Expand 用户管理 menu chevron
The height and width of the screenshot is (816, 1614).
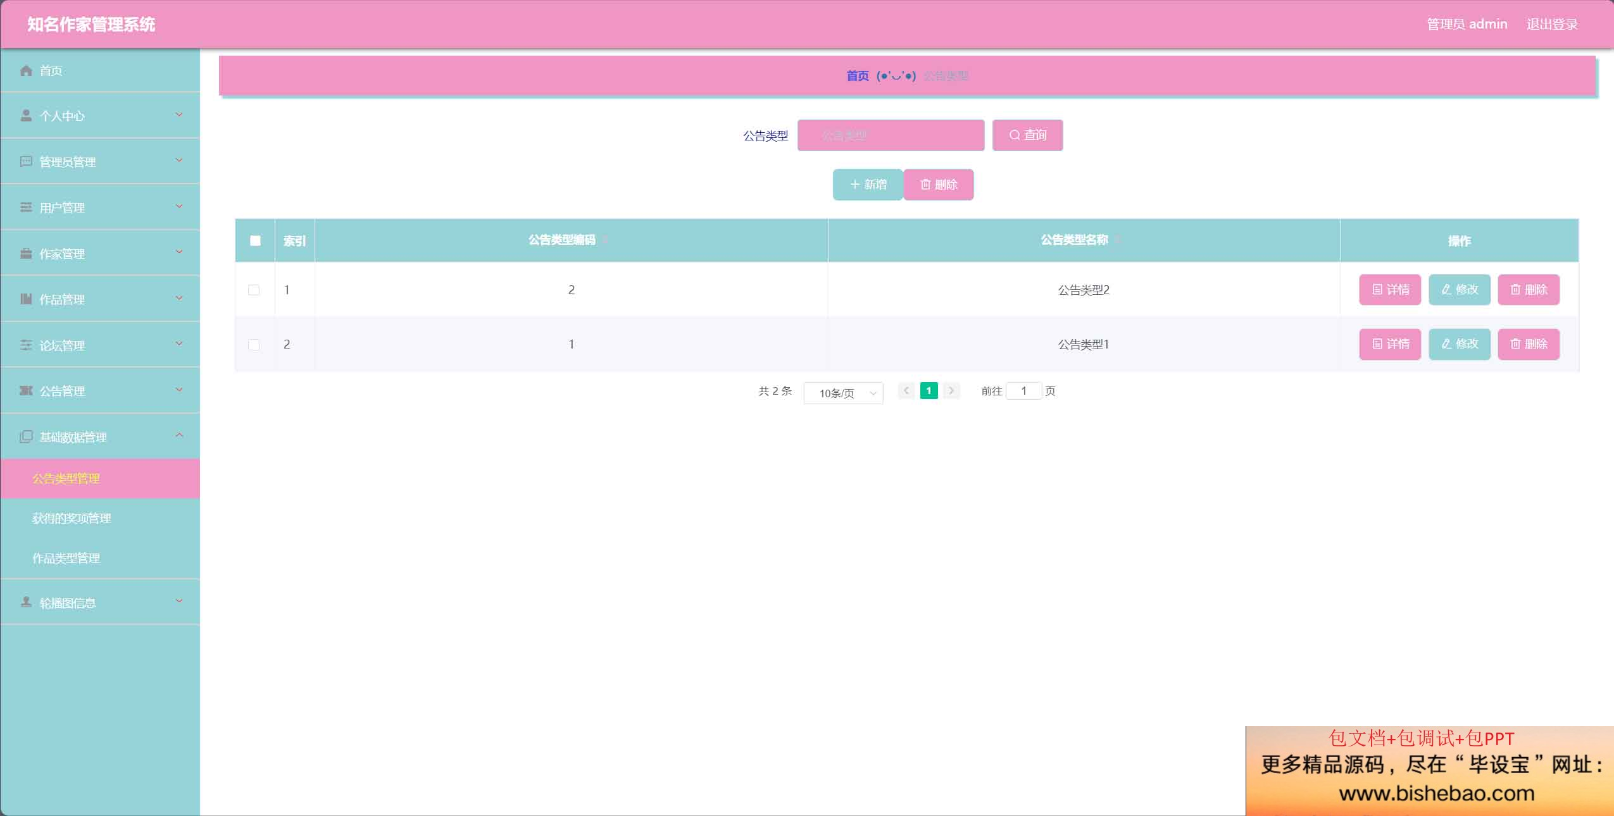[179, 206]
